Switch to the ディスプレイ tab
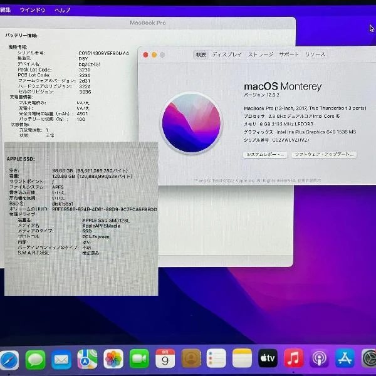The image size is (376, 376). 227,55
